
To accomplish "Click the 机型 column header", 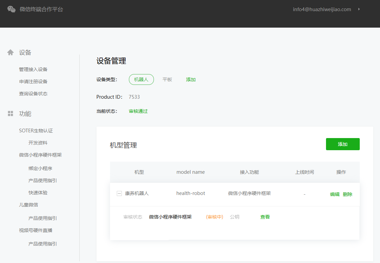I will [139, 172].
